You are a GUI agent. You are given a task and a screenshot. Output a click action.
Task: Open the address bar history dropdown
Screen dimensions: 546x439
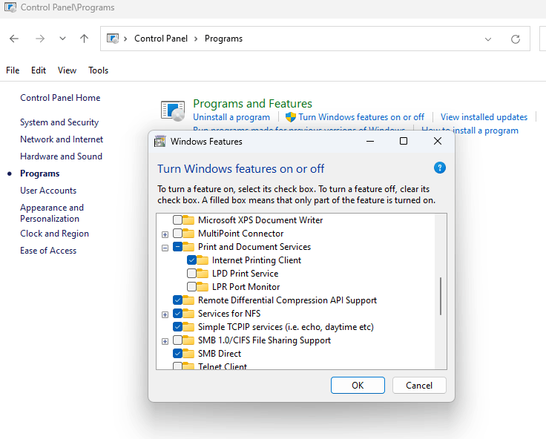[x=488, y=39]
